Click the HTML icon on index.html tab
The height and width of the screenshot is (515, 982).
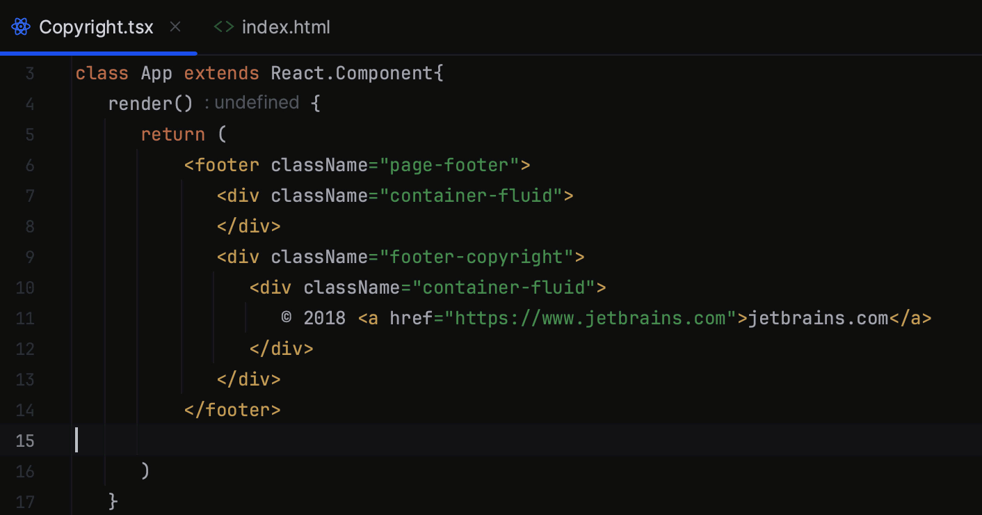coord(223,26)
